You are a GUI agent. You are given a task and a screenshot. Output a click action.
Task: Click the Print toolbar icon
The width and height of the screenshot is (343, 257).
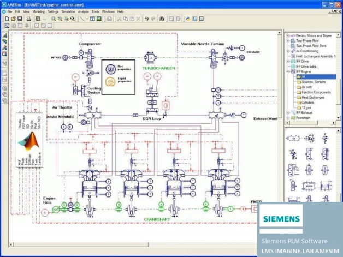[28, 19]
